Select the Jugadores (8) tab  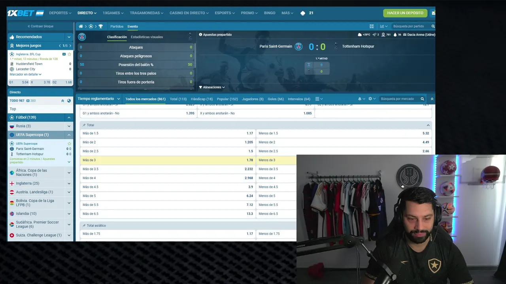pos(253,99)
